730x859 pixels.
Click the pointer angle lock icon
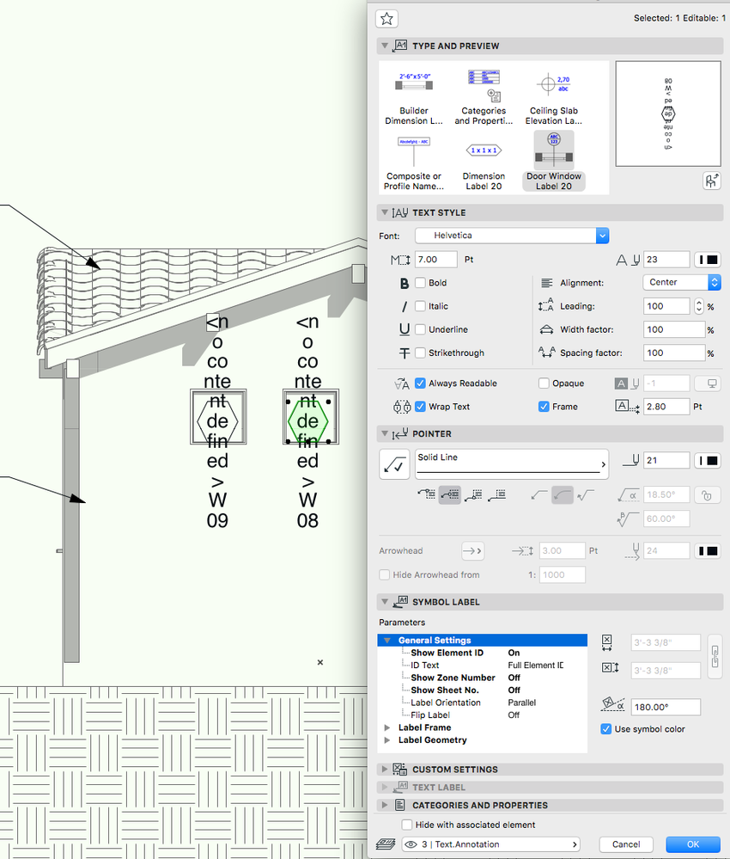click(x=708, y=495)
